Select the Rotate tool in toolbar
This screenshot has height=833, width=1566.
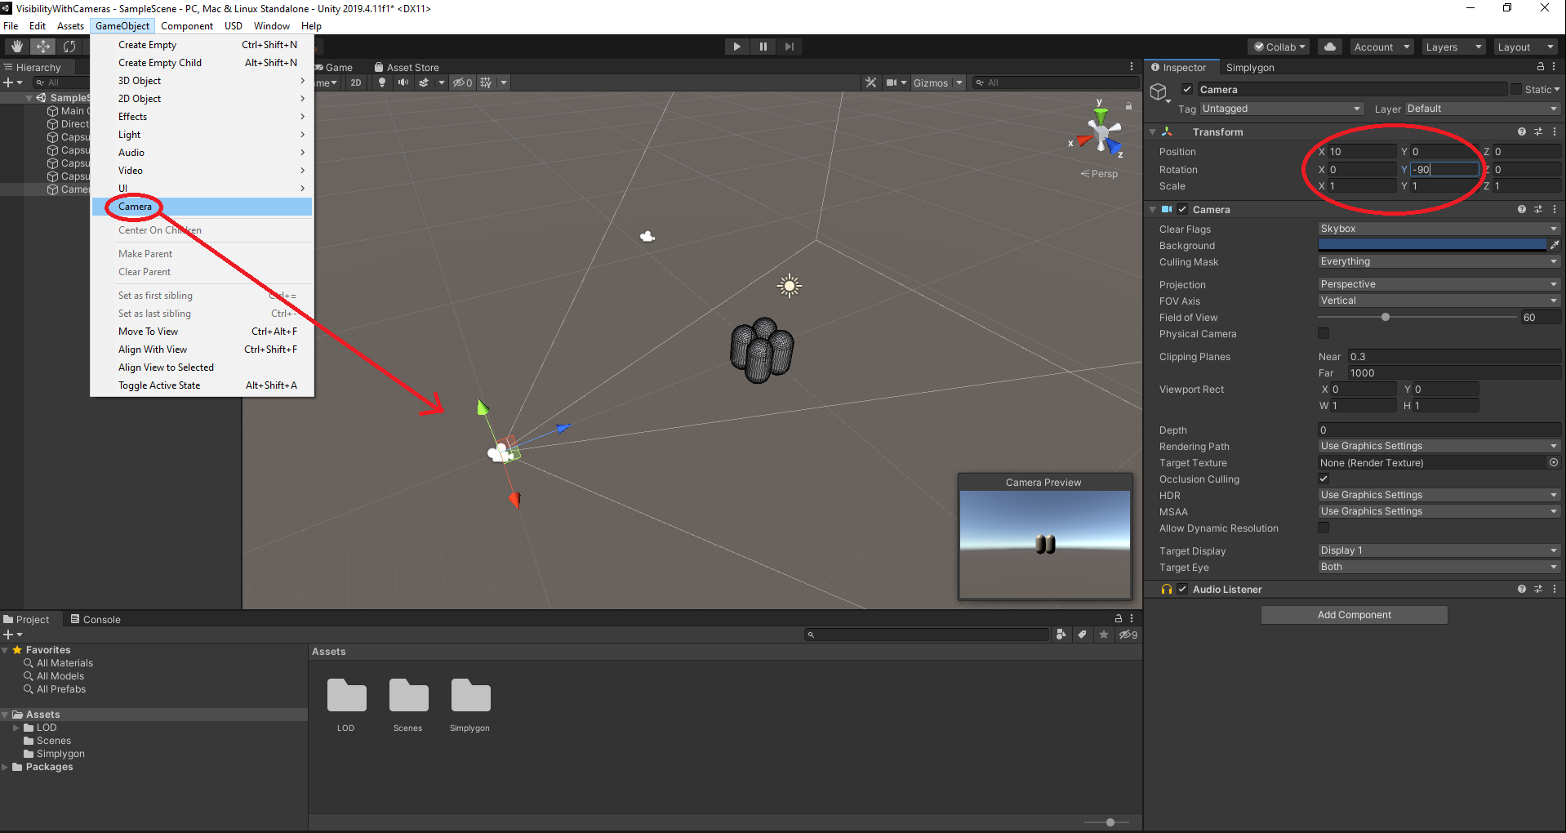[x=69, y=47]
